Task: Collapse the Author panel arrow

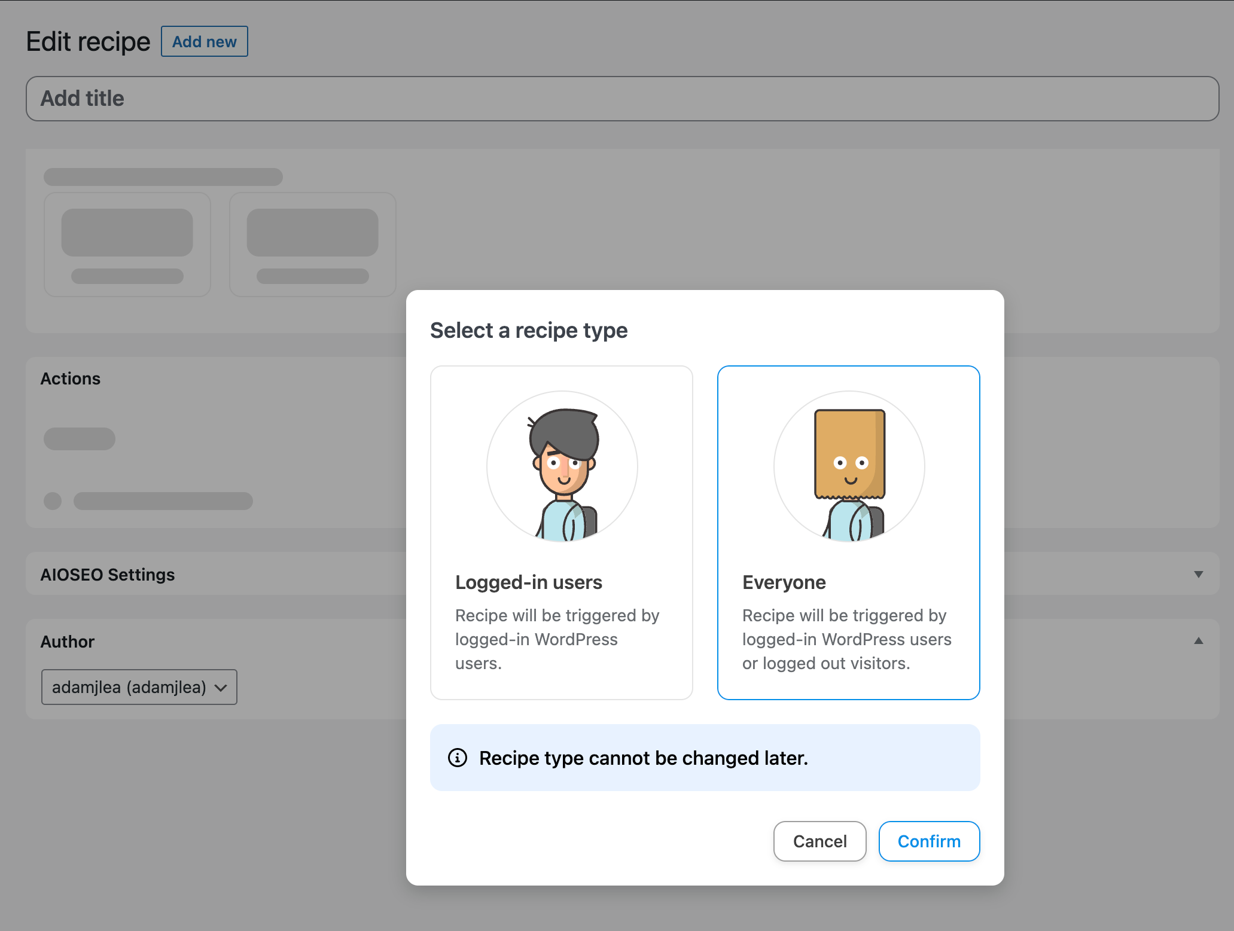Action: click(x=1199, y=640)
